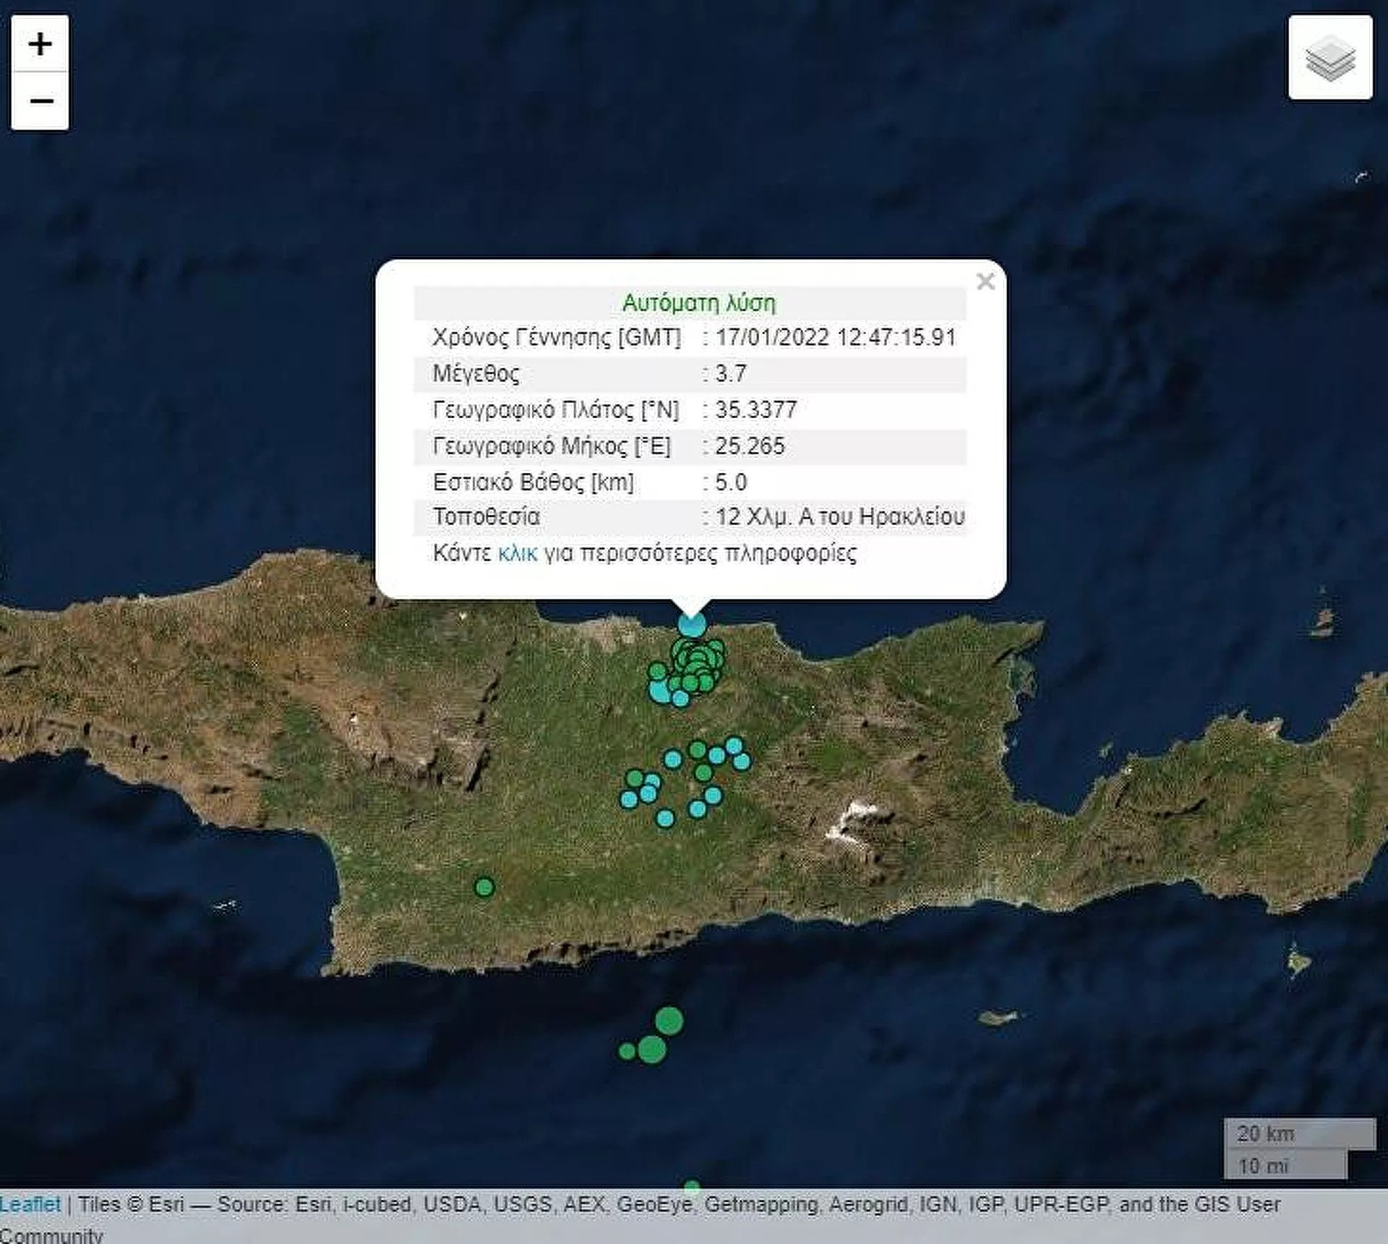The width and height of the screenshot is (1388, 1244).
Task: Click the southernmost cyan marker in central cluster
Action: (x=664, y=819)
